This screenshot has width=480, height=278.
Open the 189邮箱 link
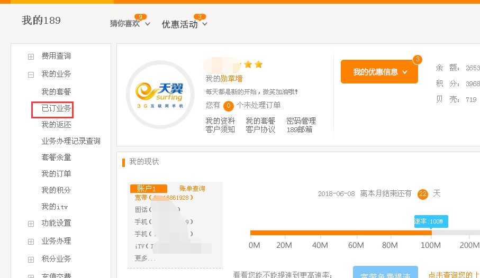[x=300, y=129]
